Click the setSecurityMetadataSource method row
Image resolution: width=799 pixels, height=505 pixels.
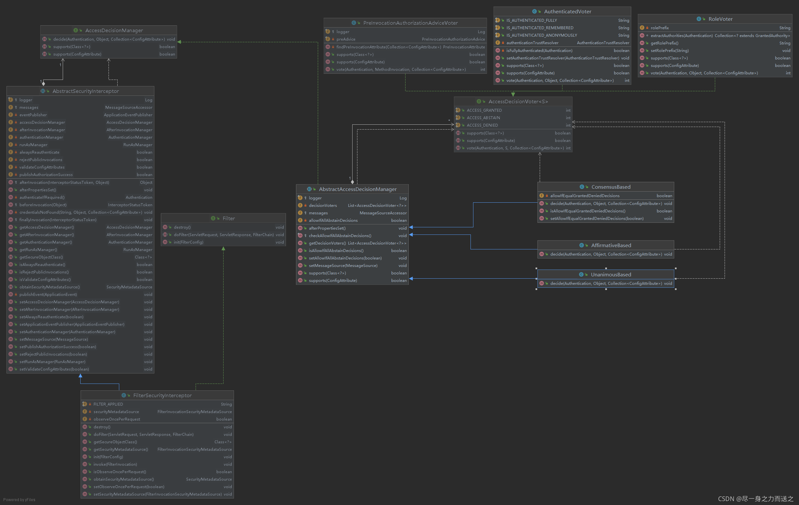157,494
